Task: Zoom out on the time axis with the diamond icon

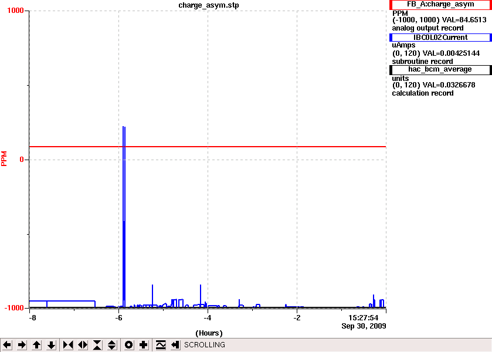Action: click(83, 345)
